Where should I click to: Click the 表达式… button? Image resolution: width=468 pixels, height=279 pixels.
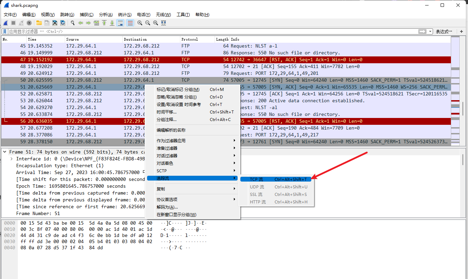pos(444,31)
